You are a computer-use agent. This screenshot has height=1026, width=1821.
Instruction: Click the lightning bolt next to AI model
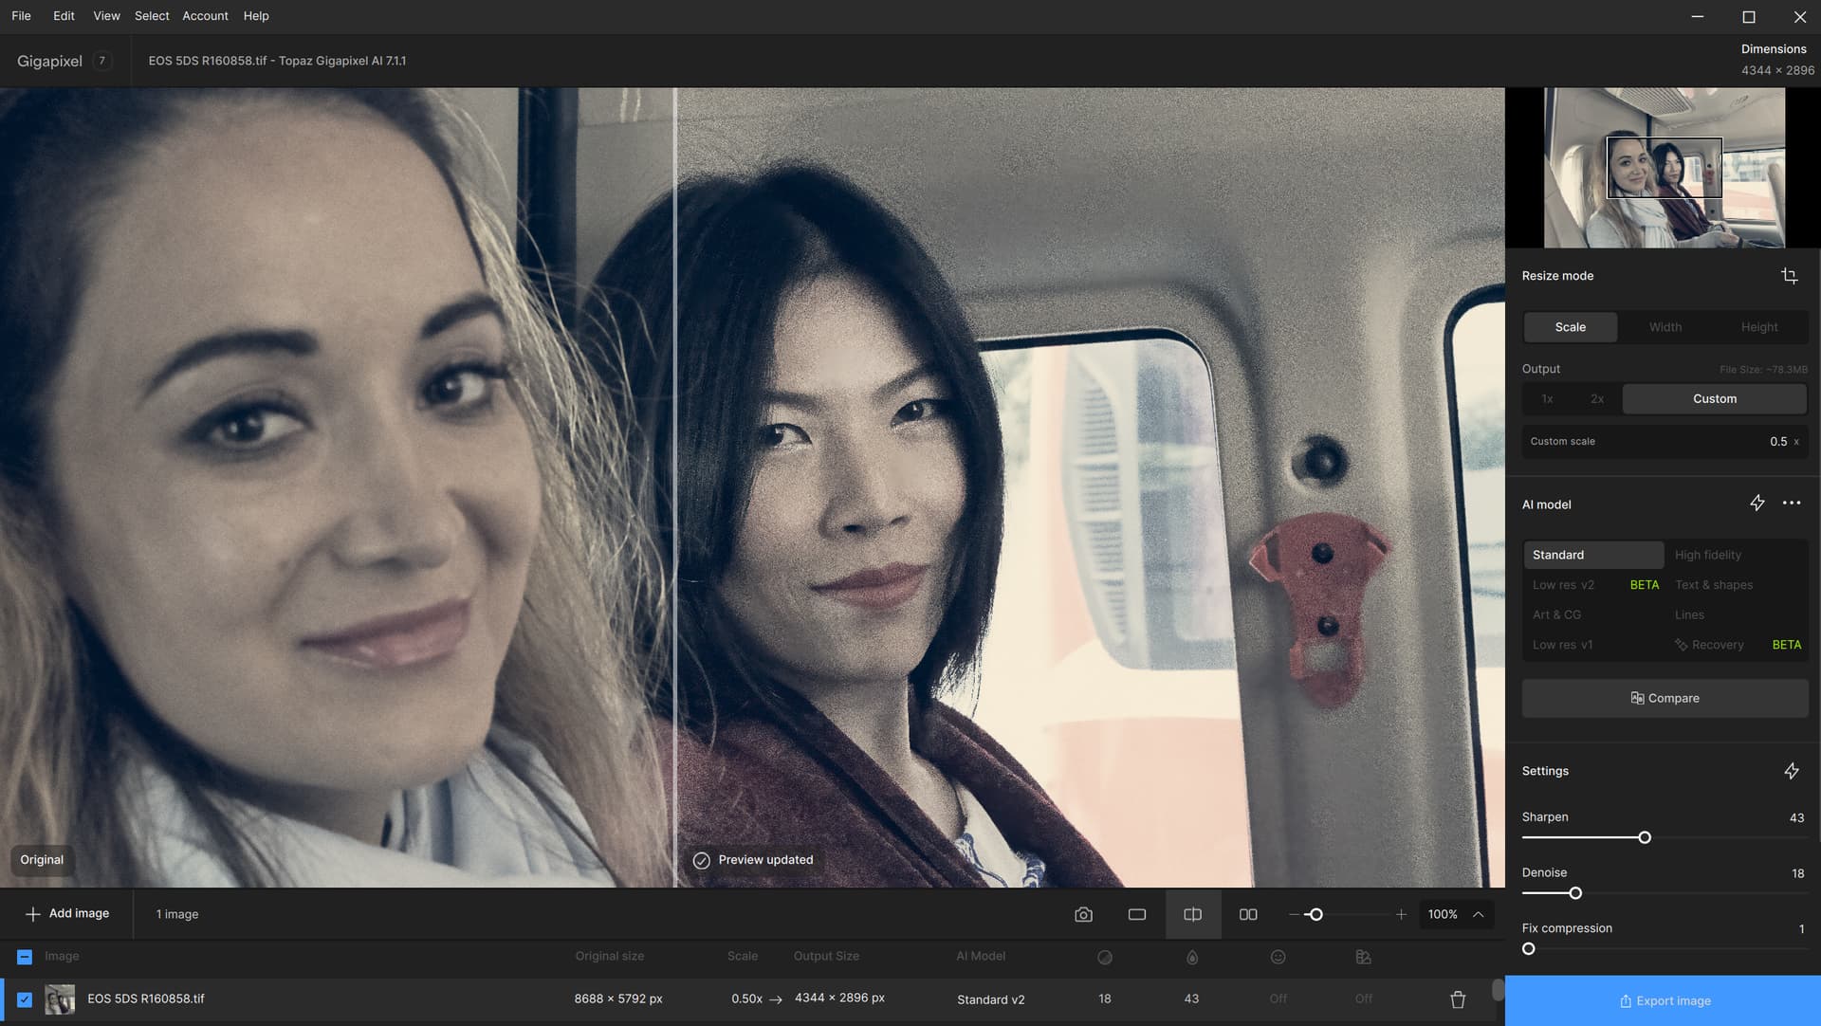coord(1757,504)
